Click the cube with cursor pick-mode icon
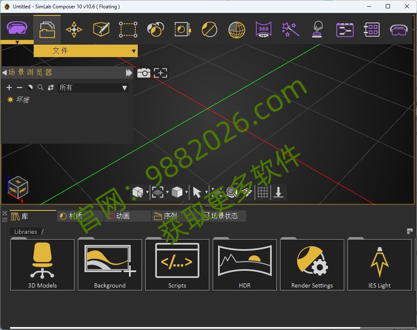This screenshot has width=417, height=330. 138,192
